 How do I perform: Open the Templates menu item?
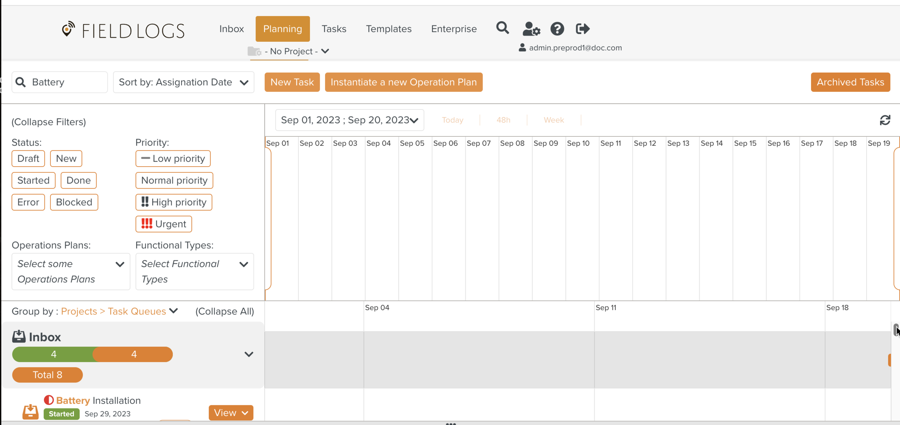tap(388, 29)
